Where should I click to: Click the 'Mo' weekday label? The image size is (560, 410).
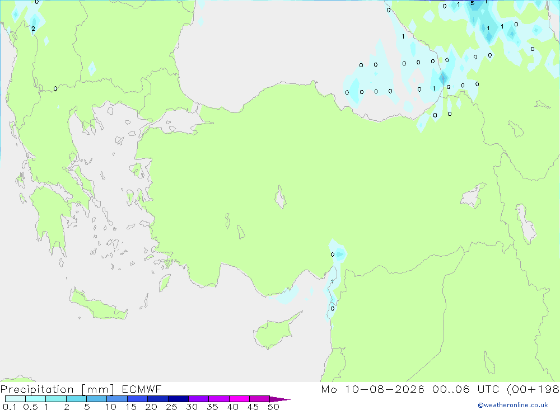329,389
